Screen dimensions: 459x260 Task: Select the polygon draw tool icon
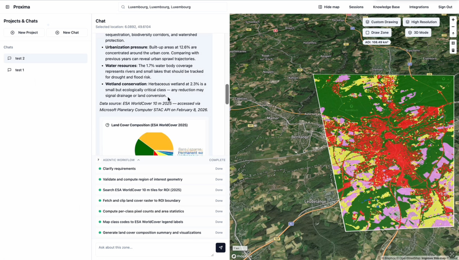(x=453, y=43)
